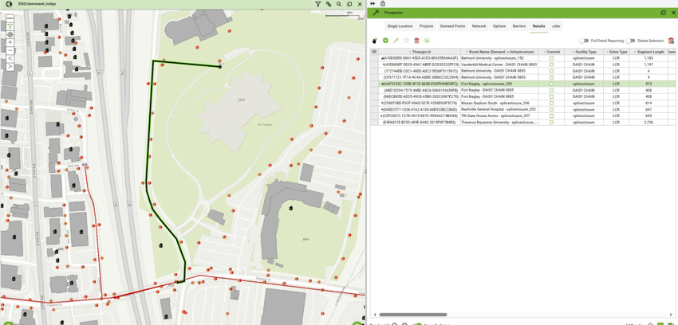Click the horizontal scrollbar under results grid
Screen dimensions: 678x325
(x=413, y=315)
